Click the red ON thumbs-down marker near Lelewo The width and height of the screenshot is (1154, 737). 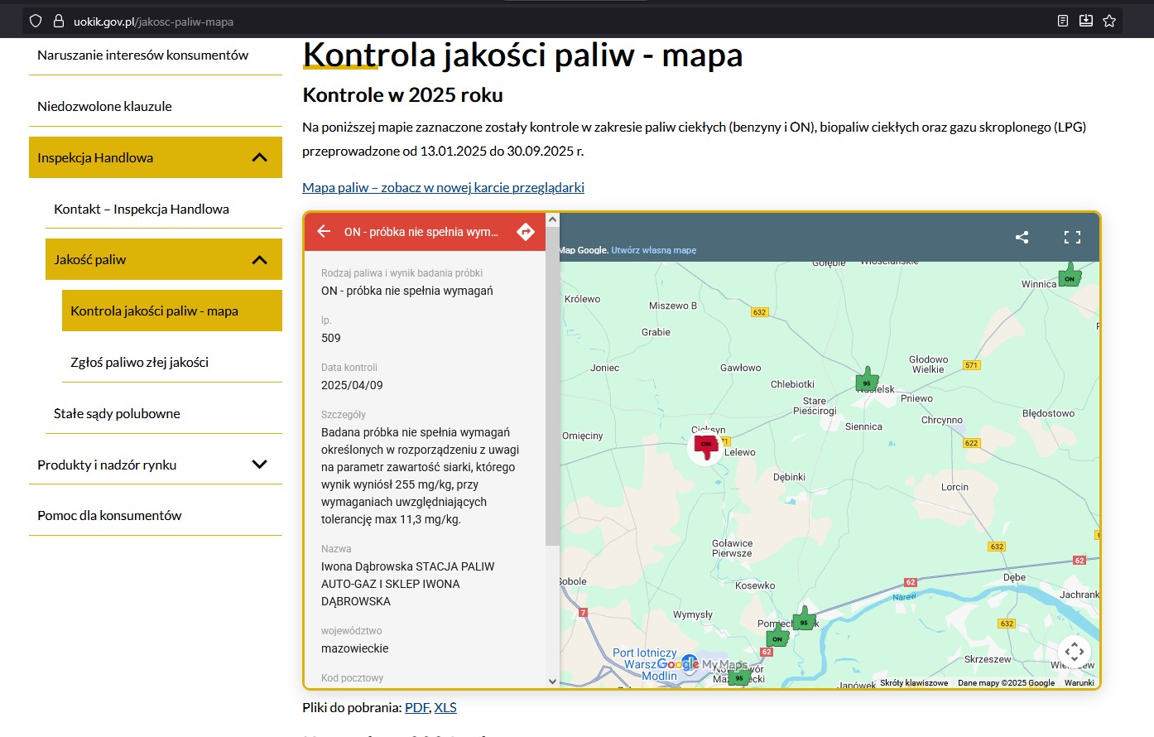tap(706, 447)
